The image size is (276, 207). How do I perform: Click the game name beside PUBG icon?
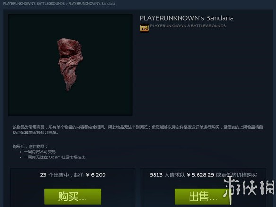pyautogui.click(x=188, y=26)
